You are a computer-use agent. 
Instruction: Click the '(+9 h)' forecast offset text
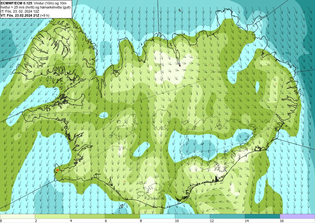(x=45, y=15)
